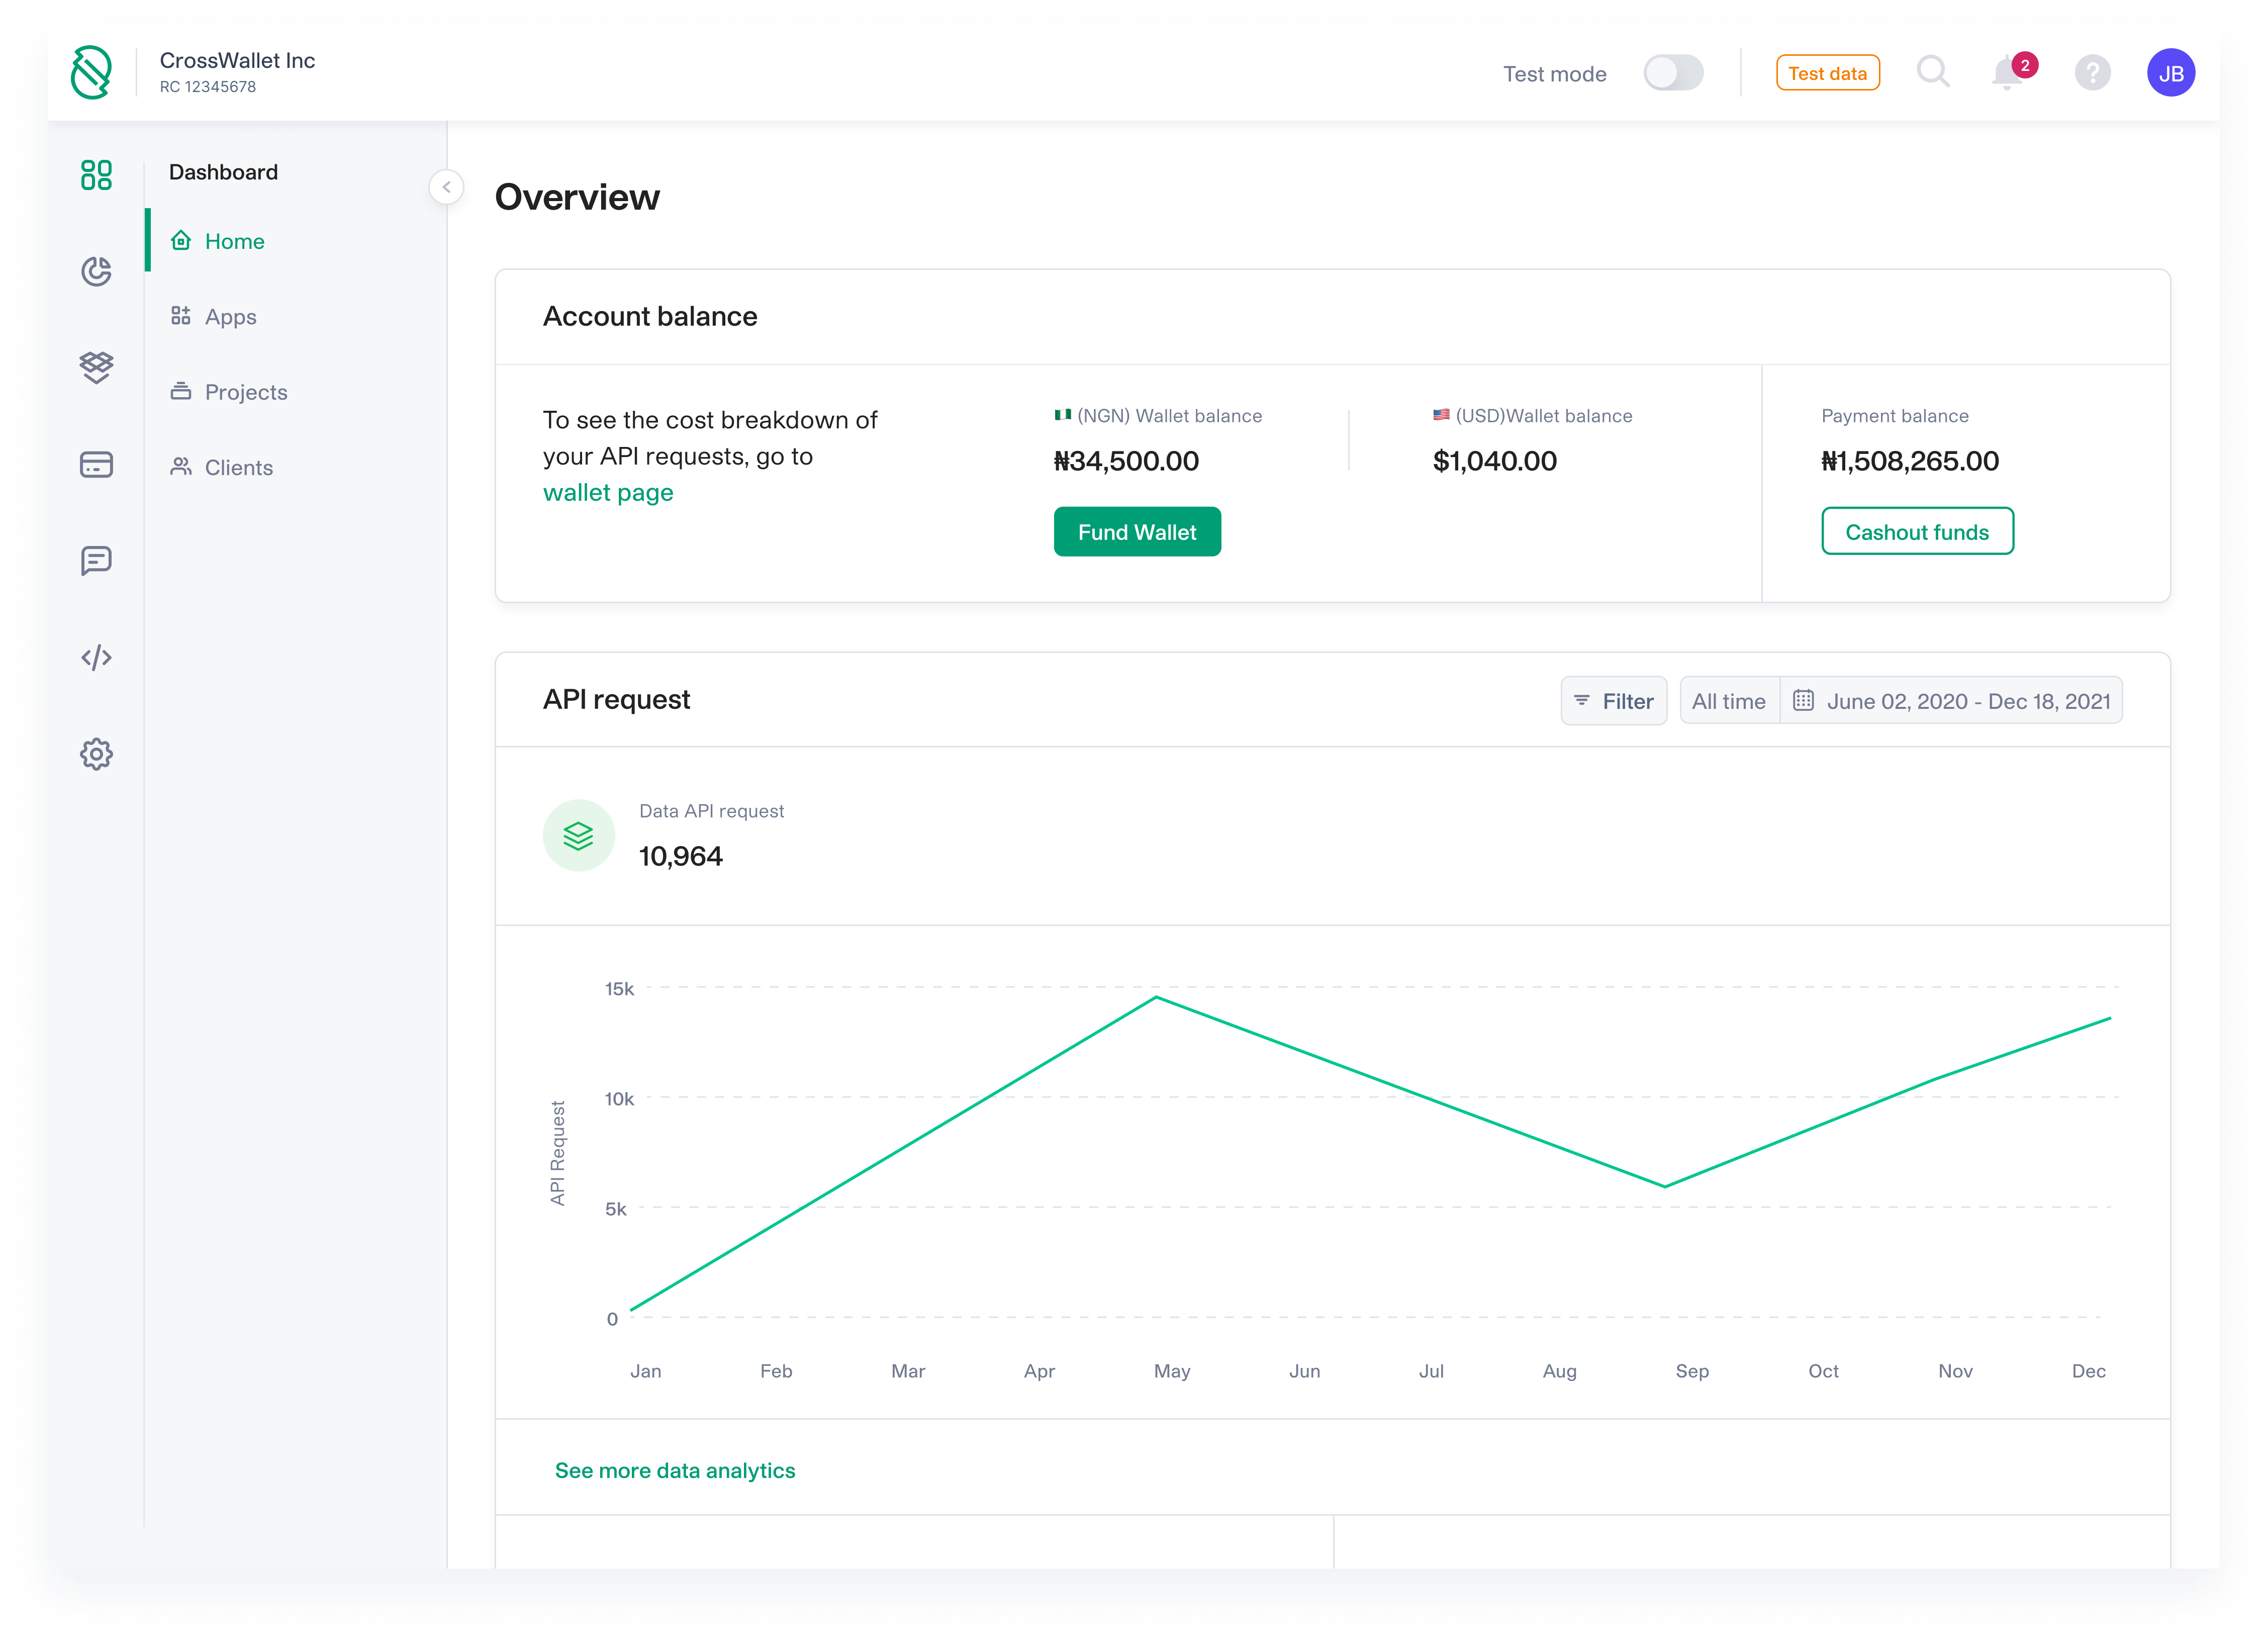Collapse the Dashboard side panel chevron
2268x1641 pixels.
coord(446,187)
